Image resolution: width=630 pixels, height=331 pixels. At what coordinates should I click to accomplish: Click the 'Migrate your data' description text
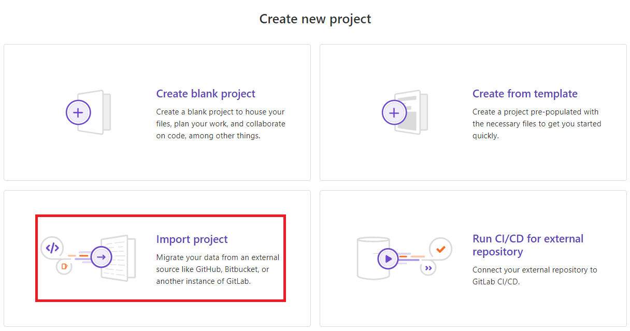click(x=218, y=269)
